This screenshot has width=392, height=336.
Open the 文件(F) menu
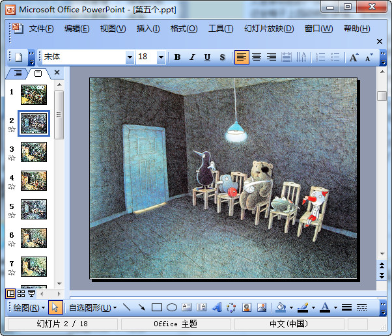41,29
